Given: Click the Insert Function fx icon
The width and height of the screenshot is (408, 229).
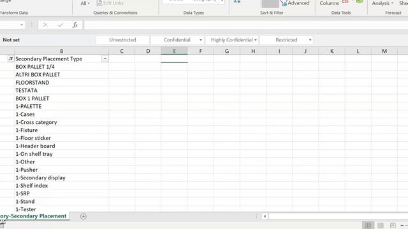Looking at the screenshot, I should coord(75,25).
